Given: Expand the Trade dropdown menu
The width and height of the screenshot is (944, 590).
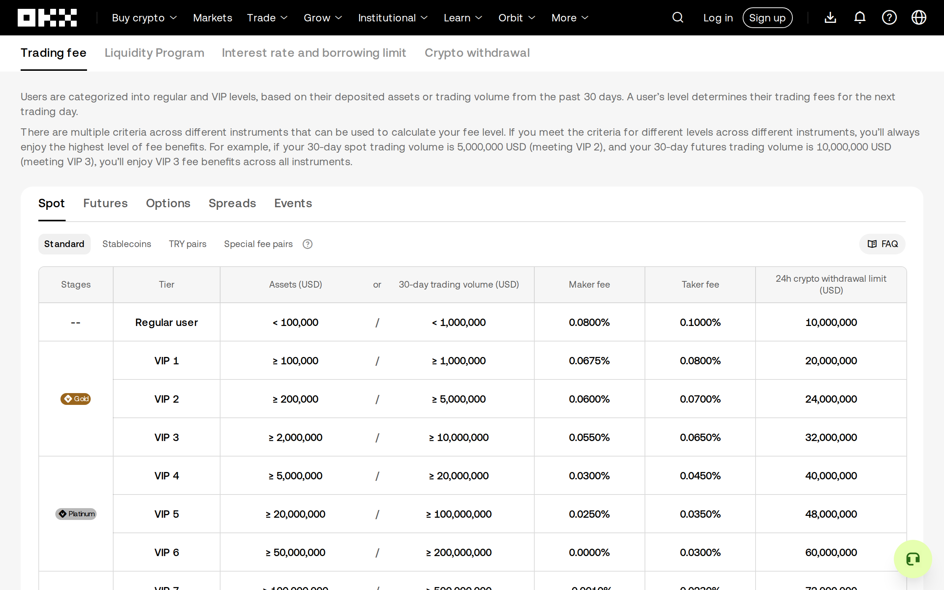Looking at the screenshot, I should tap(267, 18).
